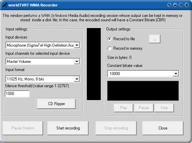Click the Pause Station button
Viewport: 192px width, 143px height.
pyautogui.click(x=23, y=128)
